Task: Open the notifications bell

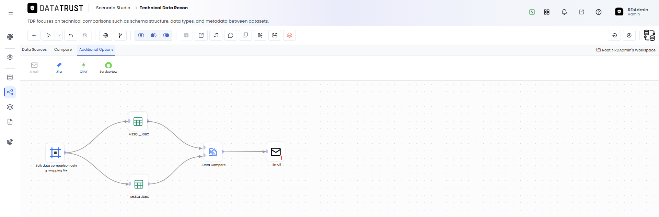Action: [x=564, y=12]
